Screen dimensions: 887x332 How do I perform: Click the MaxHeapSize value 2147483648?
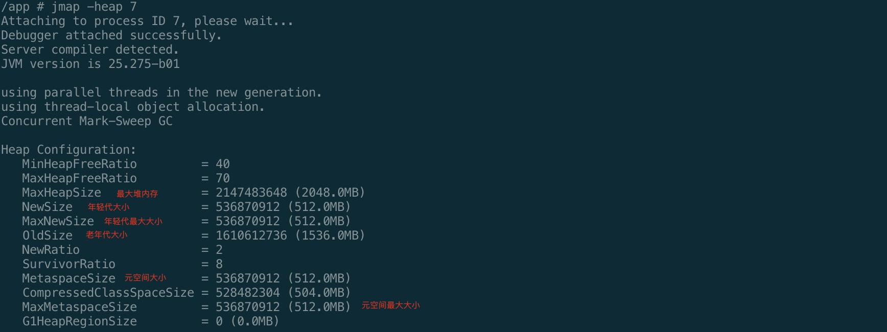click(x=251, y=193)
